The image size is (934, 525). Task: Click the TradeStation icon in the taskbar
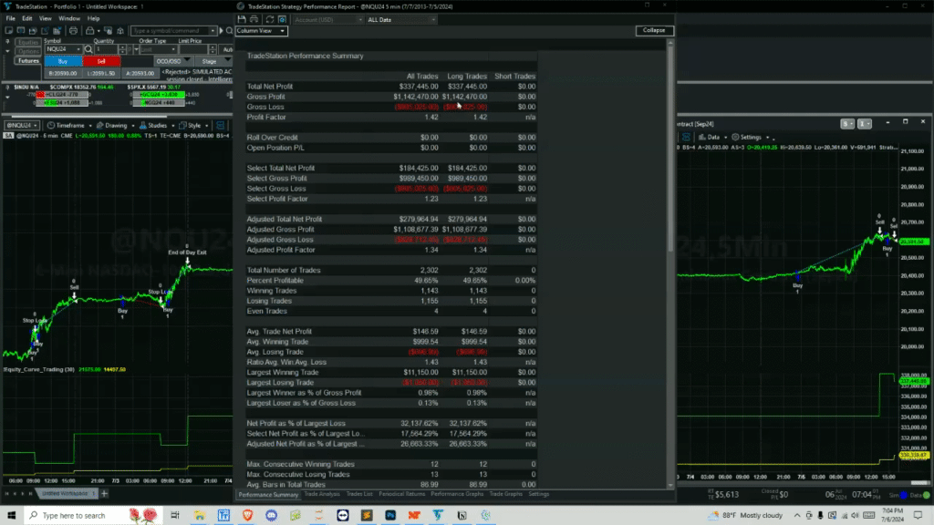tap(438, 515)
